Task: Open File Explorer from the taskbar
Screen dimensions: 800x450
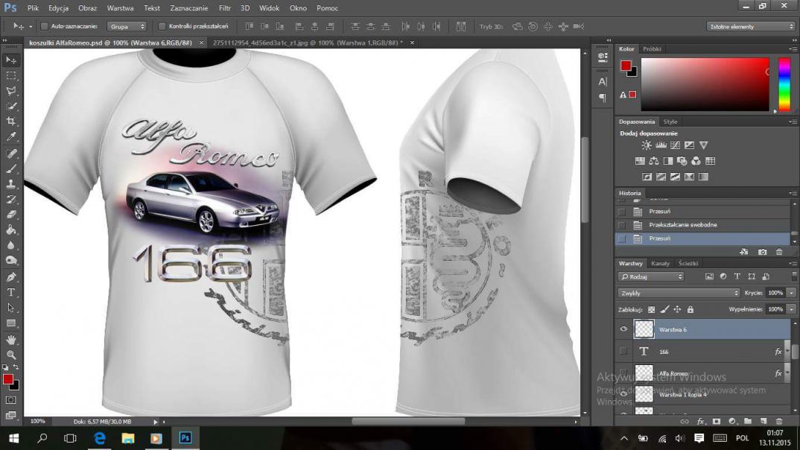Action: 127,438
